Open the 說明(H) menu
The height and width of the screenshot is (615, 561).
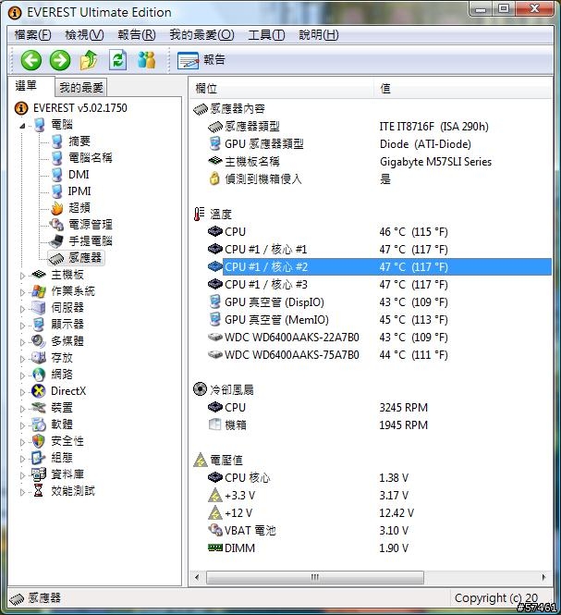pos(319,35)
